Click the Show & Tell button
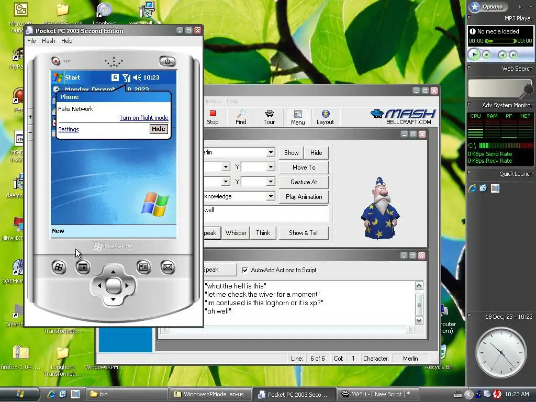 (x=304, y=233)
